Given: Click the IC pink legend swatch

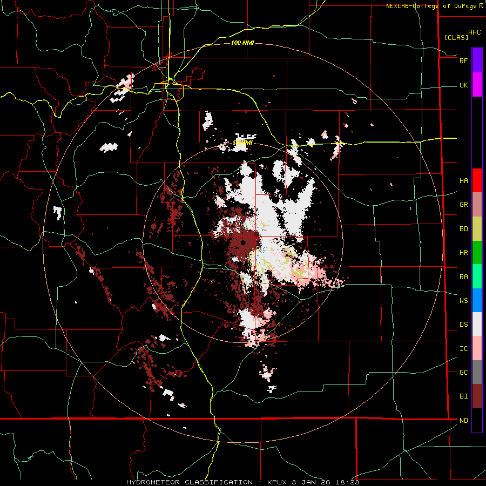Looking at the screenshot, I should click(477, 348).
